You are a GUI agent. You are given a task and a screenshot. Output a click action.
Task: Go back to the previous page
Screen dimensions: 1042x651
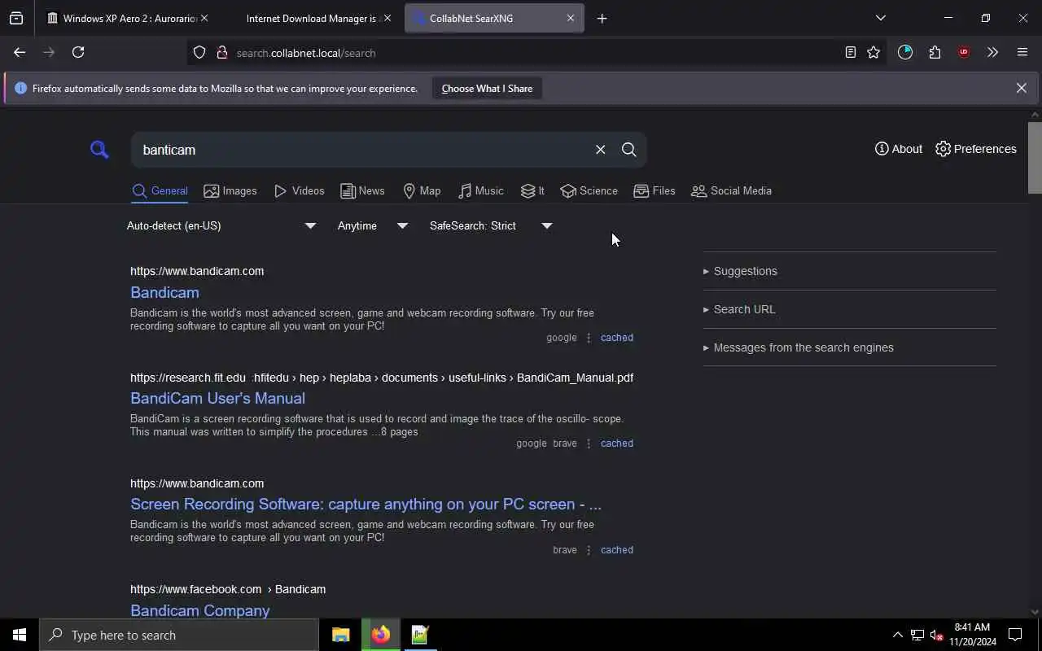tap(20, 52)
